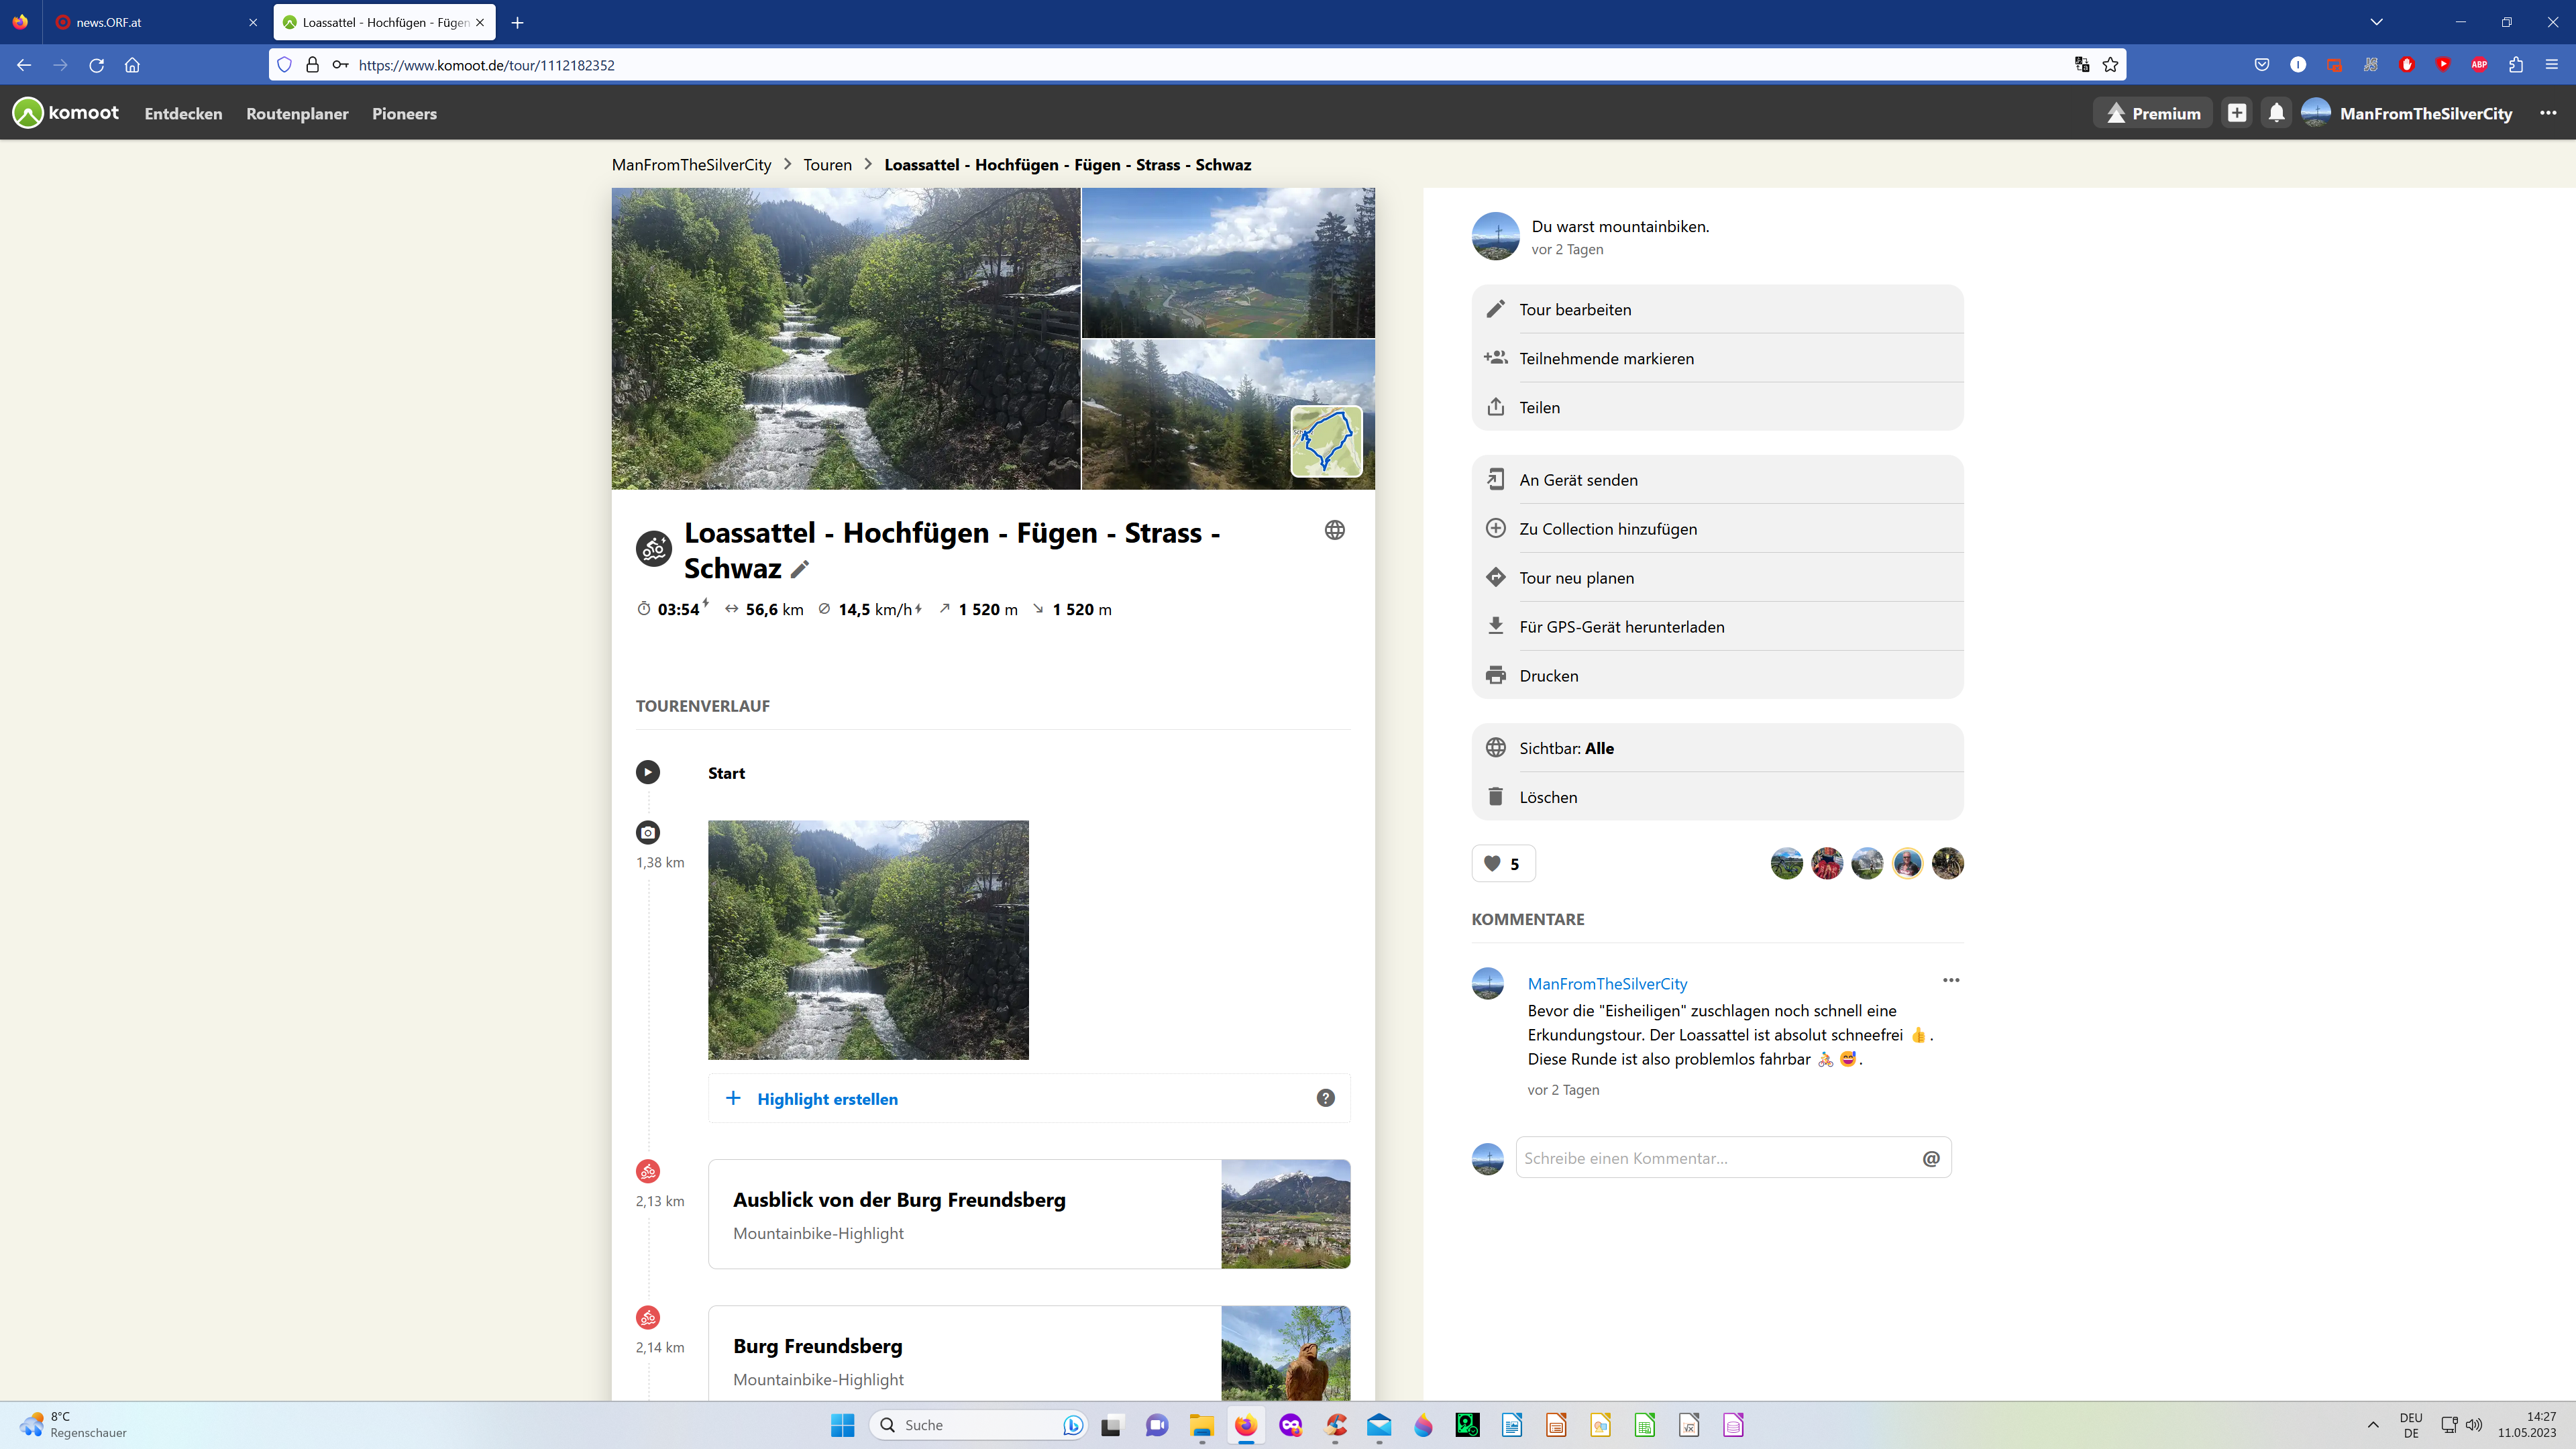This screenshot has height=1449, width=2576.
Task: Click the Schreibe einen Kommentar input field
Action: pyautogui.click(x=1714, y=1158)
